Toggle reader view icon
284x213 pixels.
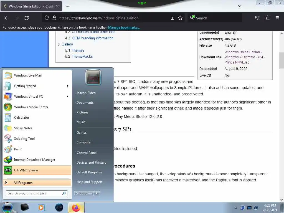pos(173,18)
